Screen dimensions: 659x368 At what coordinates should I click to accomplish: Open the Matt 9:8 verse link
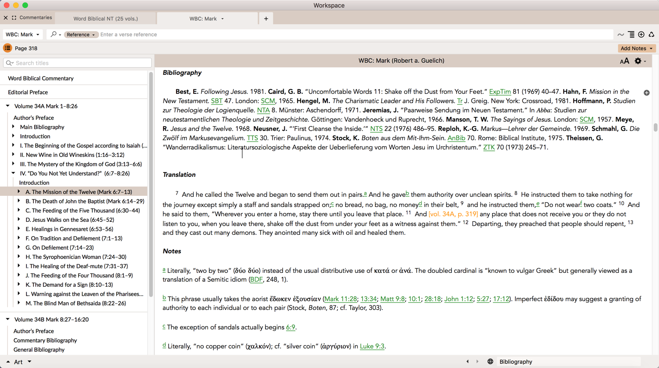pyautogui.click(x=392, y=299)
